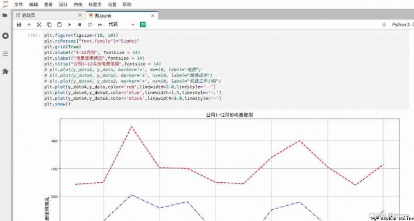414x221 pixels.
Task: Click the y-axis tick label 1200
Action: point(54,169)
